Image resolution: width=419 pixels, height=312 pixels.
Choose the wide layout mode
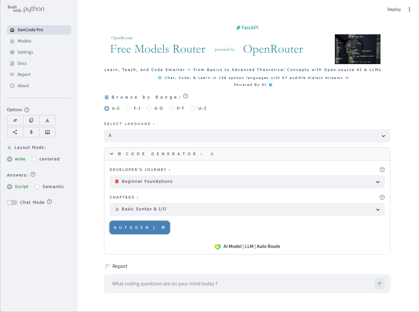pos(16,159)
